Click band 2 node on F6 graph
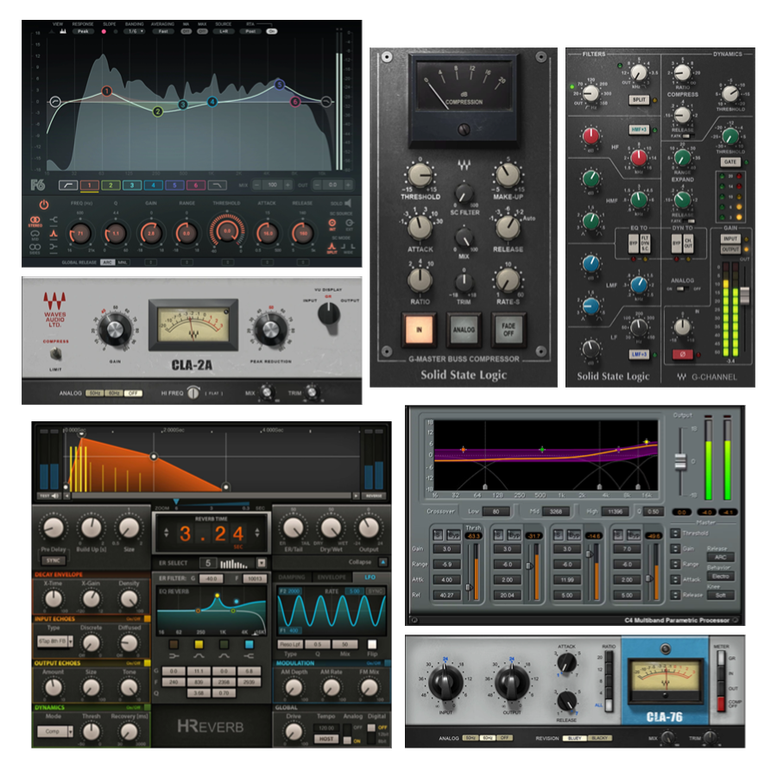This screenshot has height=777, width=777. 158,111
